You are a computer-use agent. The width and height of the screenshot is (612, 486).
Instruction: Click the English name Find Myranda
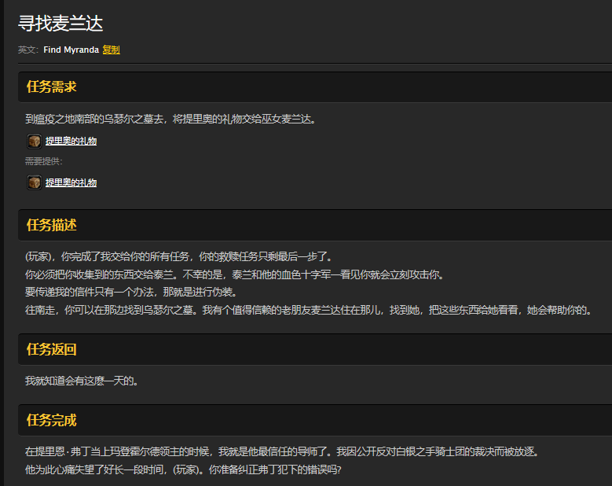pos(71,50)
